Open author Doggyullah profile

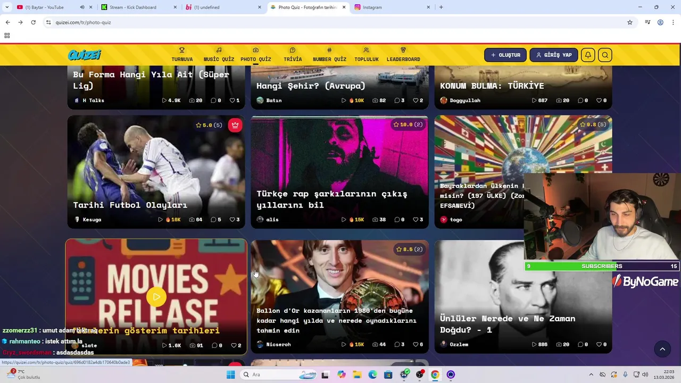click(x=460, y=100)
